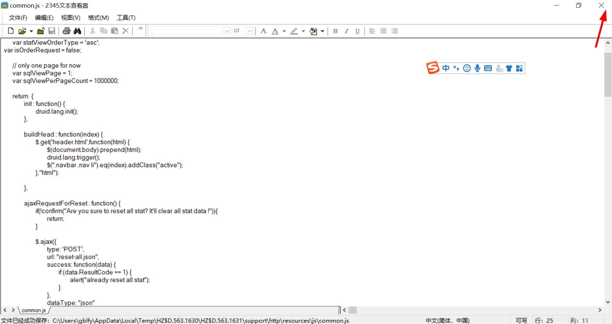Create a new document with the blank page icon
This screenshot has width=612, height=324.
pyautogui.click(x=11, y=31)
